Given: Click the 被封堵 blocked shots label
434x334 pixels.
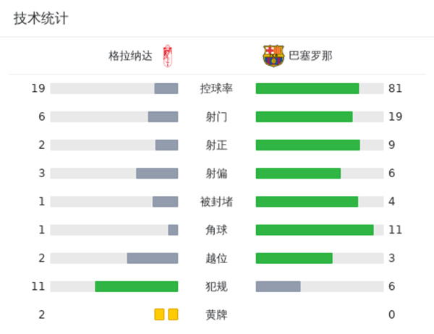Looking at the screenshot, I should 216,202.
